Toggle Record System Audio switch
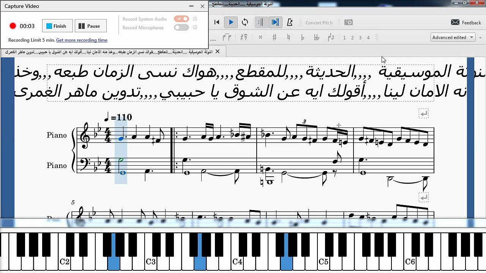 pos(181,19)
